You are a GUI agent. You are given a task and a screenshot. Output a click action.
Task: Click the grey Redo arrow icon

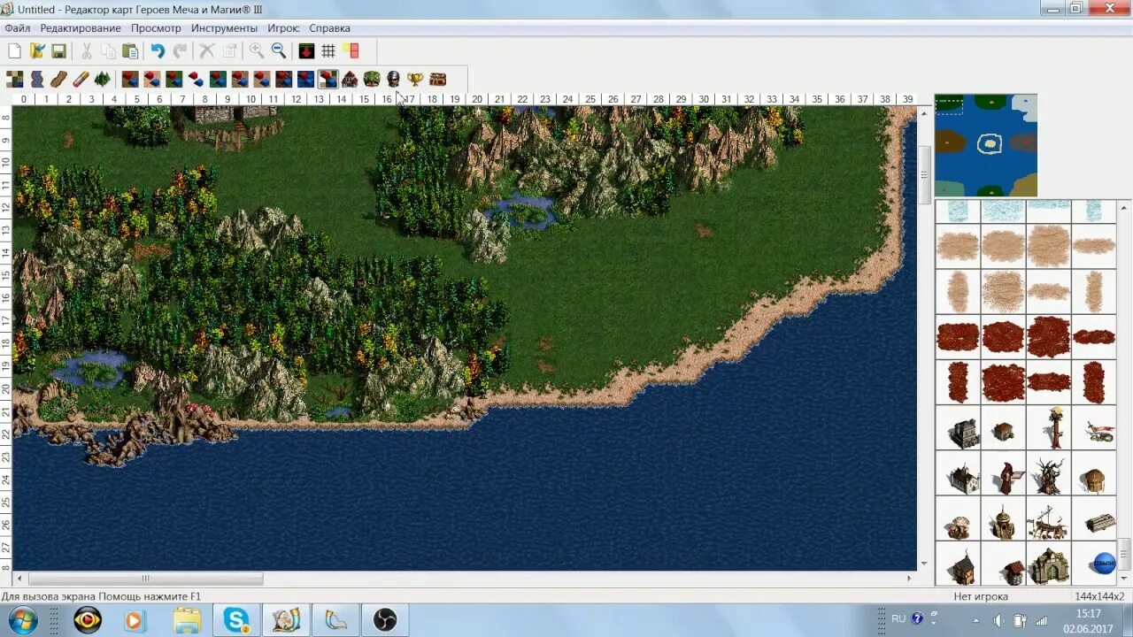pos(180,50)
